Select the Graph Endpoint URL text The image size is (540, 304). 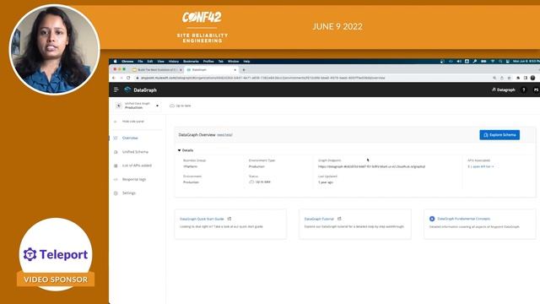(x=371, y=166)
